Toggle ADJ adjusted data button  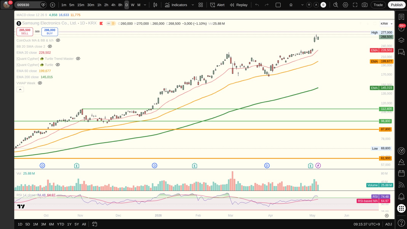click(388, 224)
